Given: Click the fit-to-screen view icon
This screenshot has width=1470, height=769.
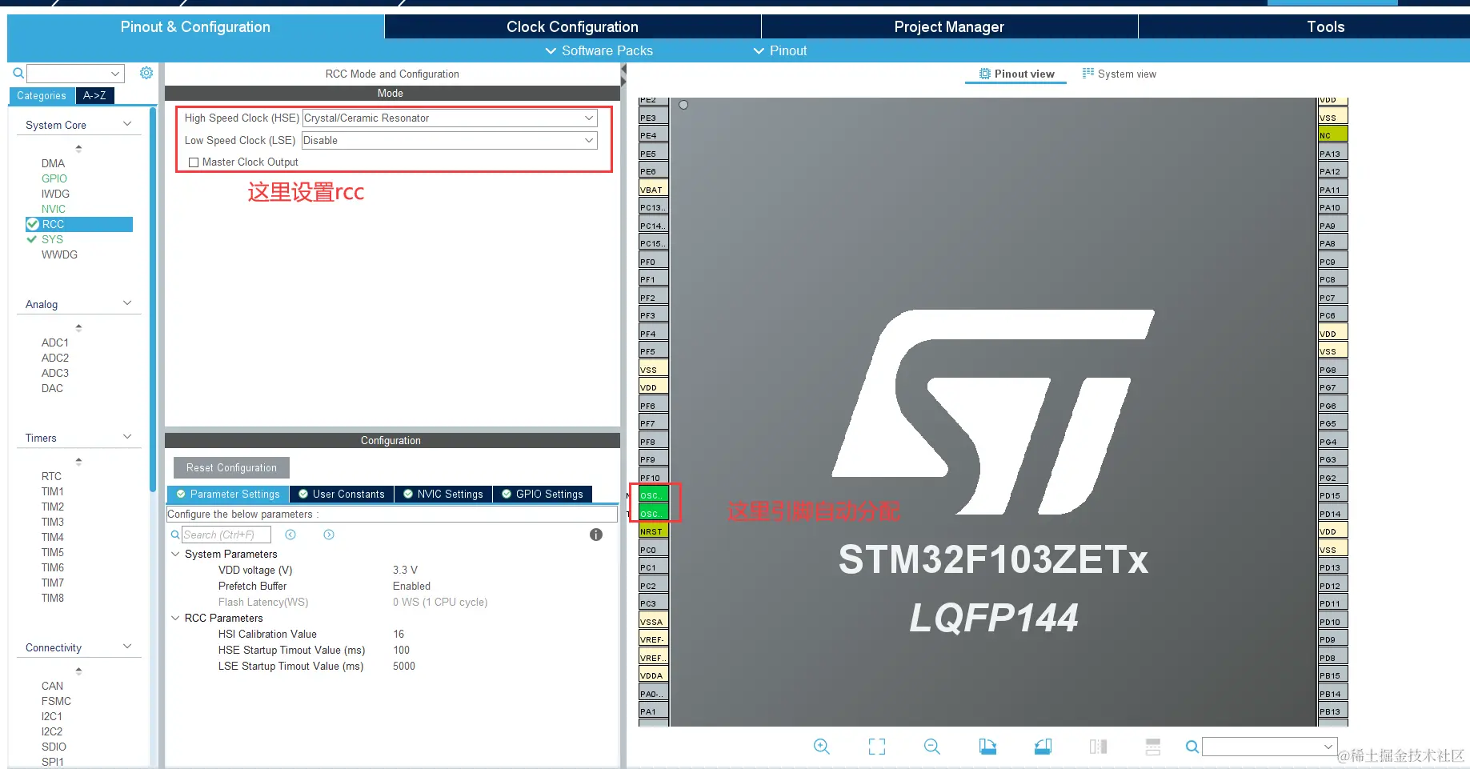Looking at the screenshot, I should pyautogui.click(x=877, y=747).
